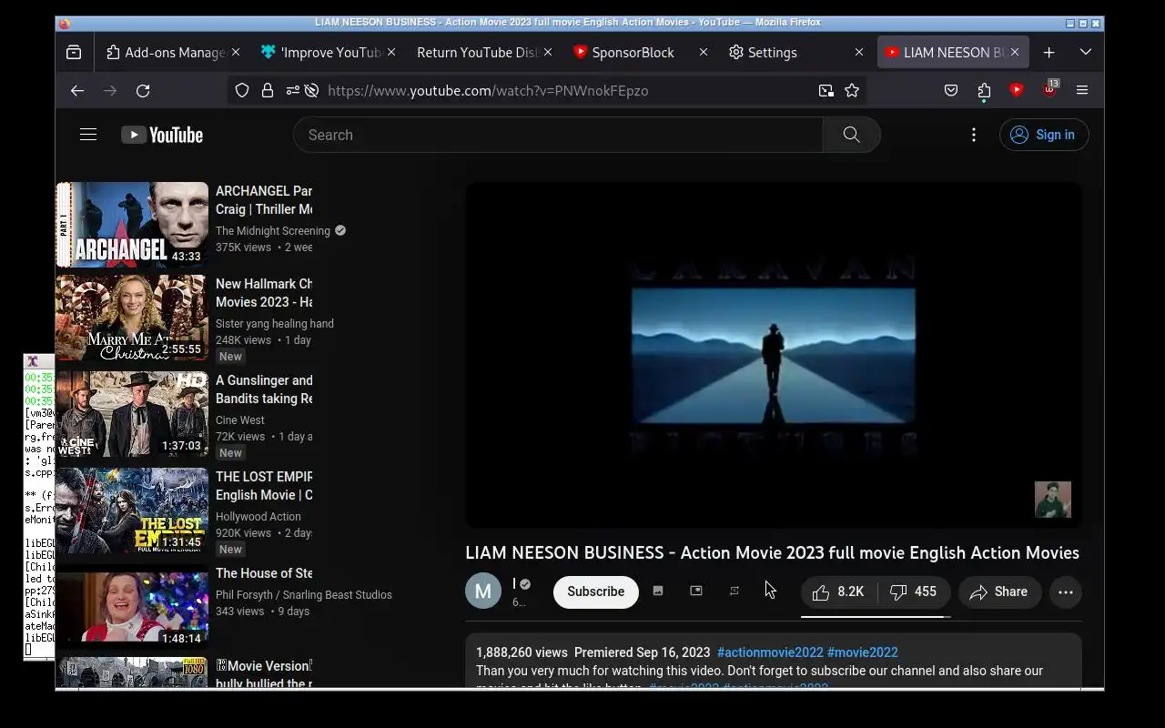The image size is (1165, 728).
Task: Click the terminal window behind Firefox
Action: click(38, 506)
